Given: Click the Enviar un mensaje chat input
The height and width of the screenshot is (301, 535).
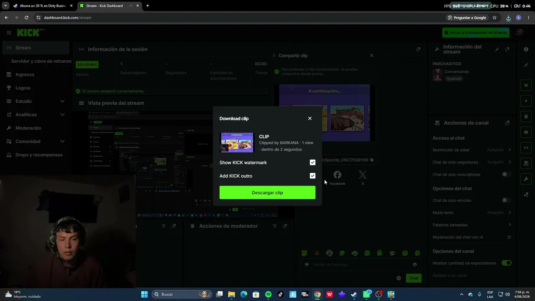Looking at the screenshot, I should point(361,264).
